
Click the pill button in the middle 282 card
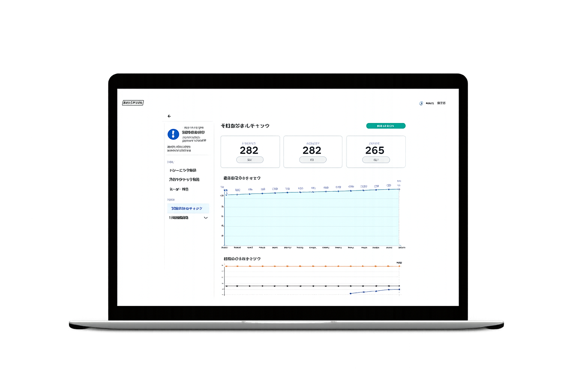click(x=313, y=160)
